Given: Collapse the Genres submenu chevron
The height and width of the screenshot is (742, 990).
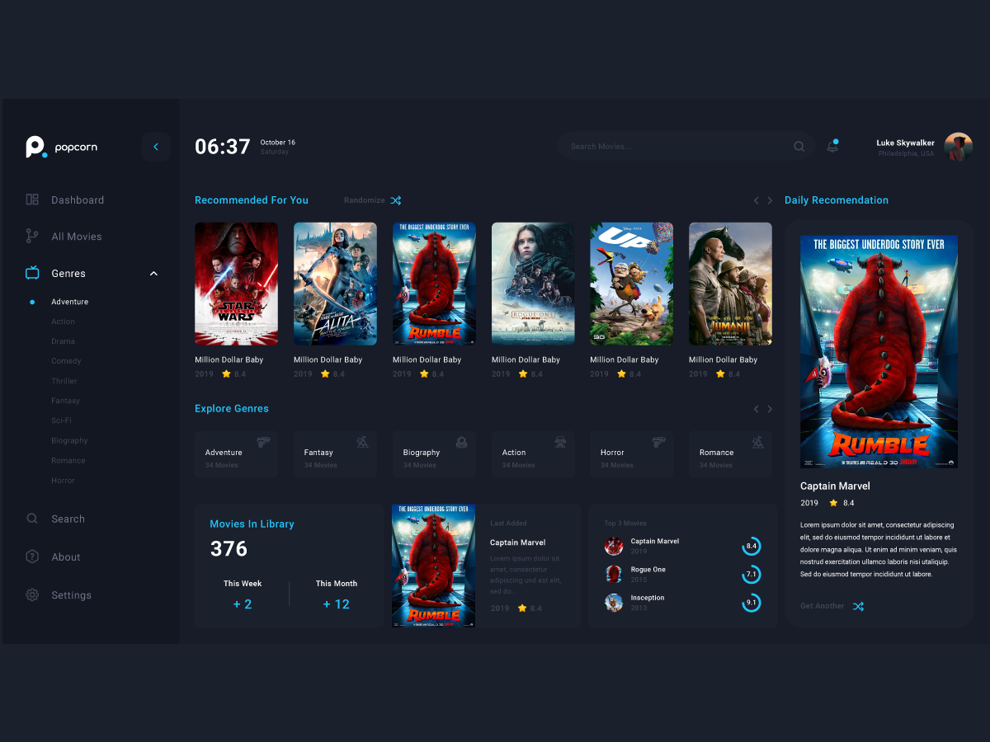Looking at the screenshot, I should click(x=153, y=274).
